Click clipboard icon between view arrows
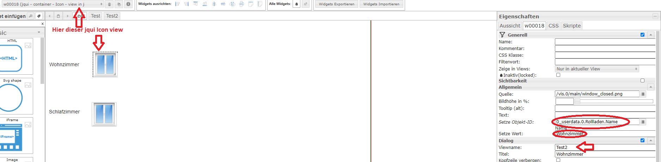The width and height of the screenshot is (661, 162). 59,16
